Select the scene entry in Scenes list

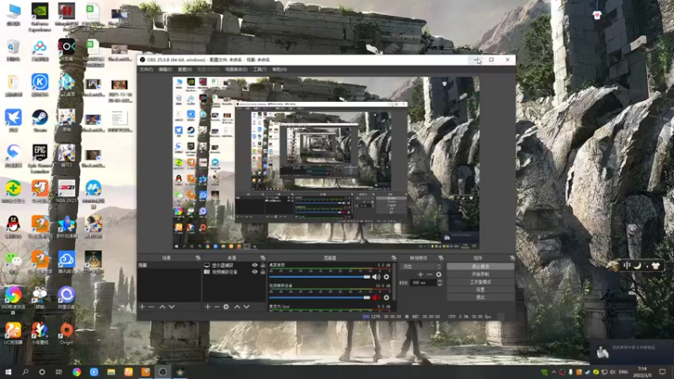click(x=169, y=265)
